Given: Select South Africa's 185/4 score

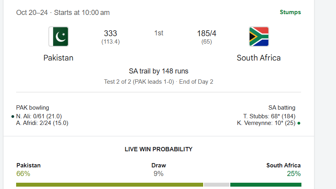Looking at the screenshot, I should pyautogui.click(x=207, y=33).
